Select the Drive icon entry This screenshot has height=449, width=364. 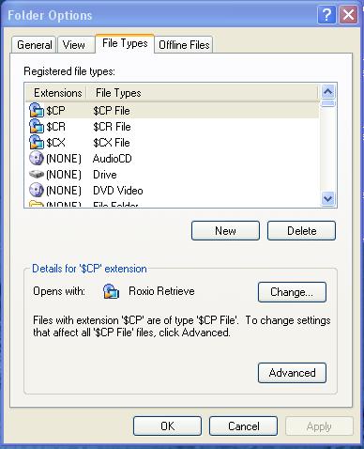point(37,174)
